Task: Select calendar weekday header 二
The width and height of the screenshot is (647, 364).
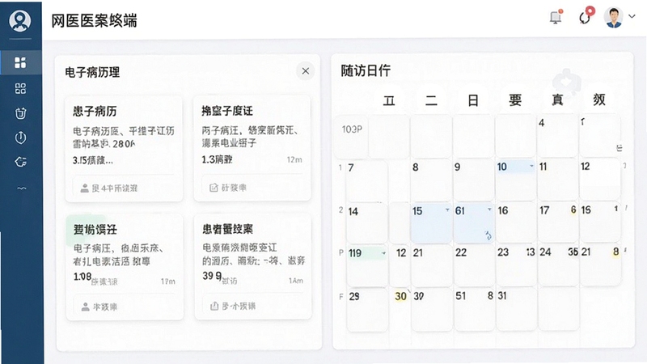Action: (431, 99)
